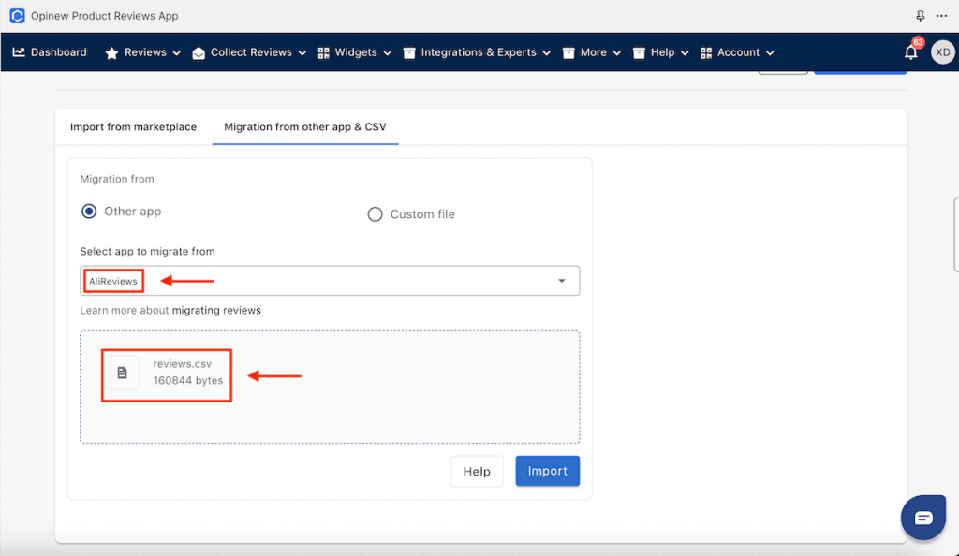Click the Widgets grid icon
The width and height of the screenshot is (959, 556).
323,53
